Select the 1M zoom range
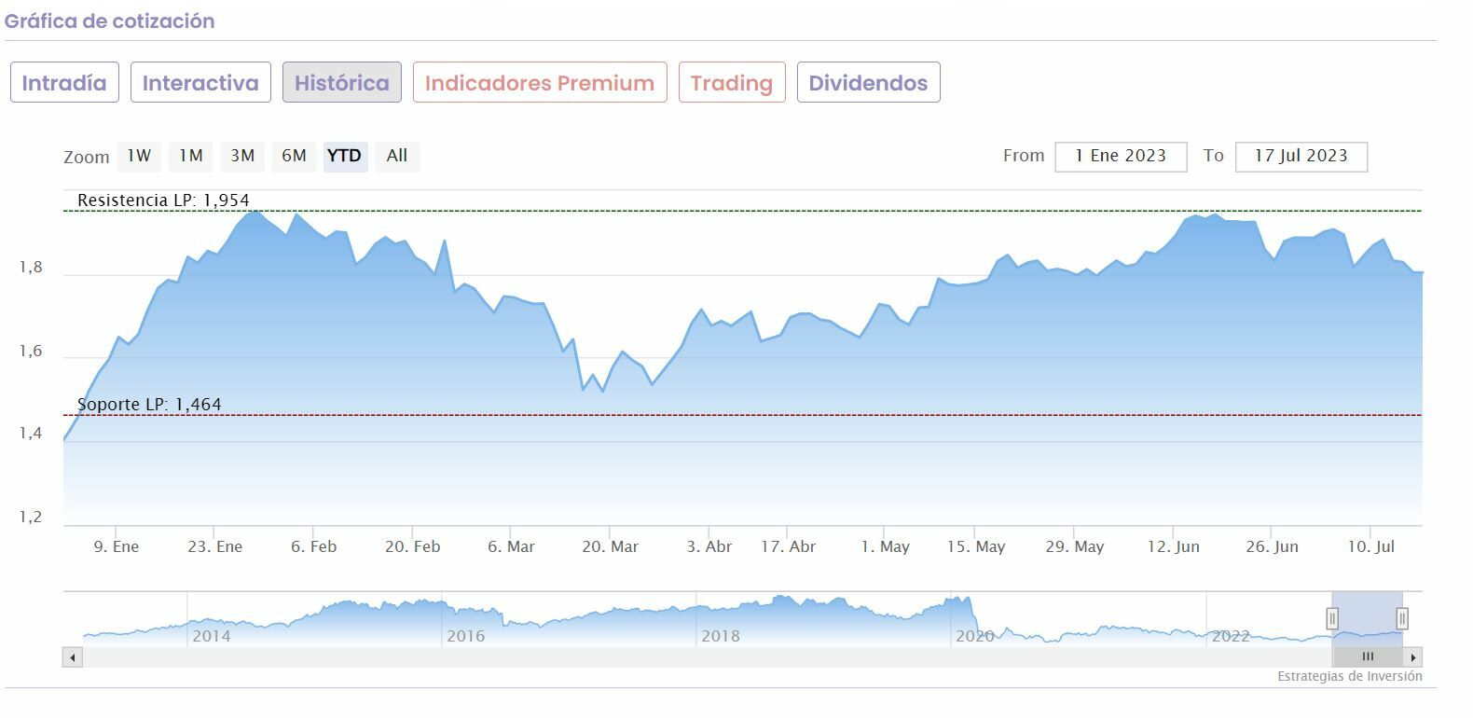The image size is (1473, 718). (x=191, y=157)
